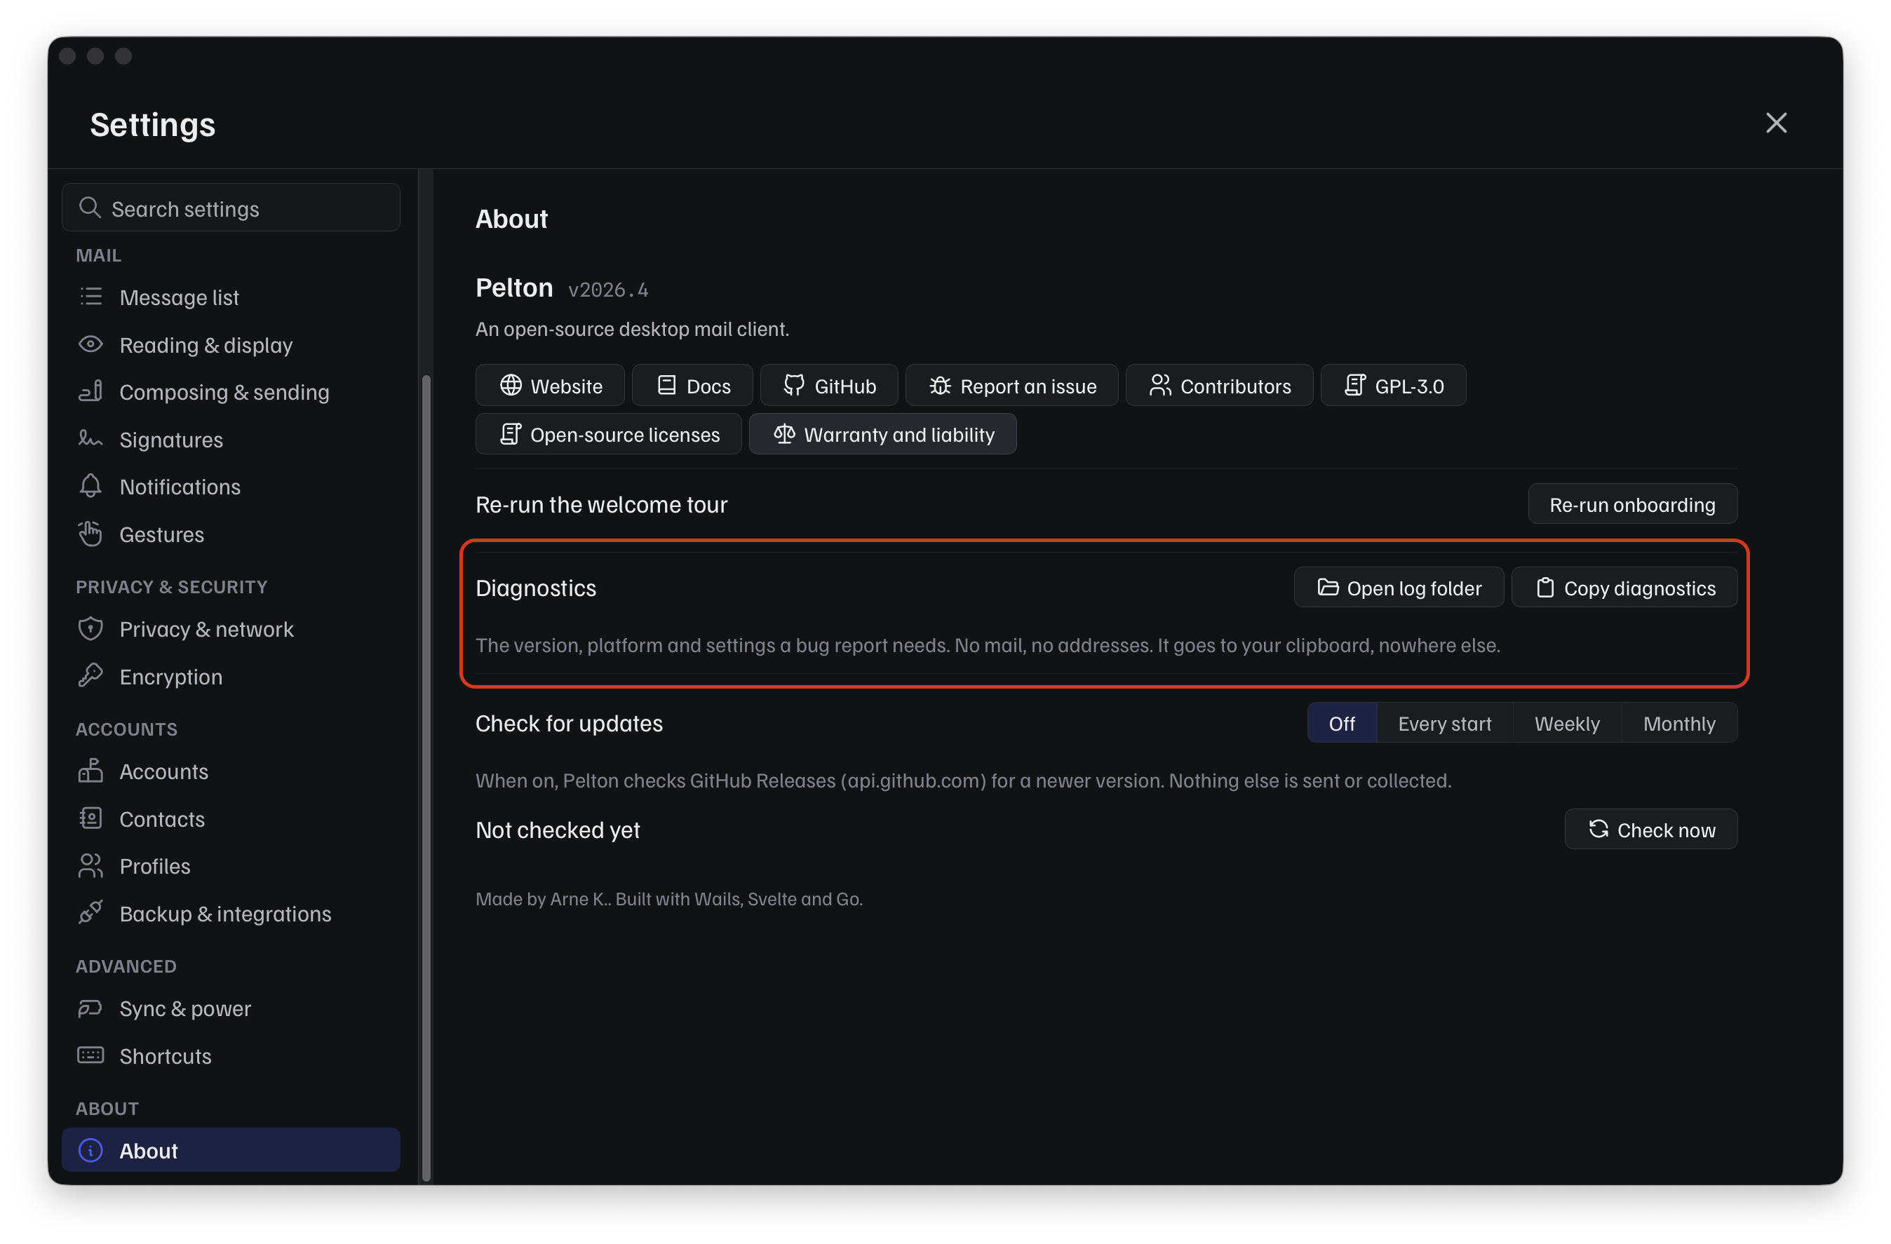Screen dimensions: 1891x1244
Task: Open the GitHub button label
Action: 844,386
